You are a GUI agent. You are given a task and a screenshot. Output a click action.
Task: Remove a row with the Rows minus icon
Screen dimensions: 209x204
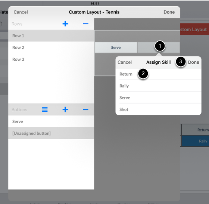click(x=85, y=24)
